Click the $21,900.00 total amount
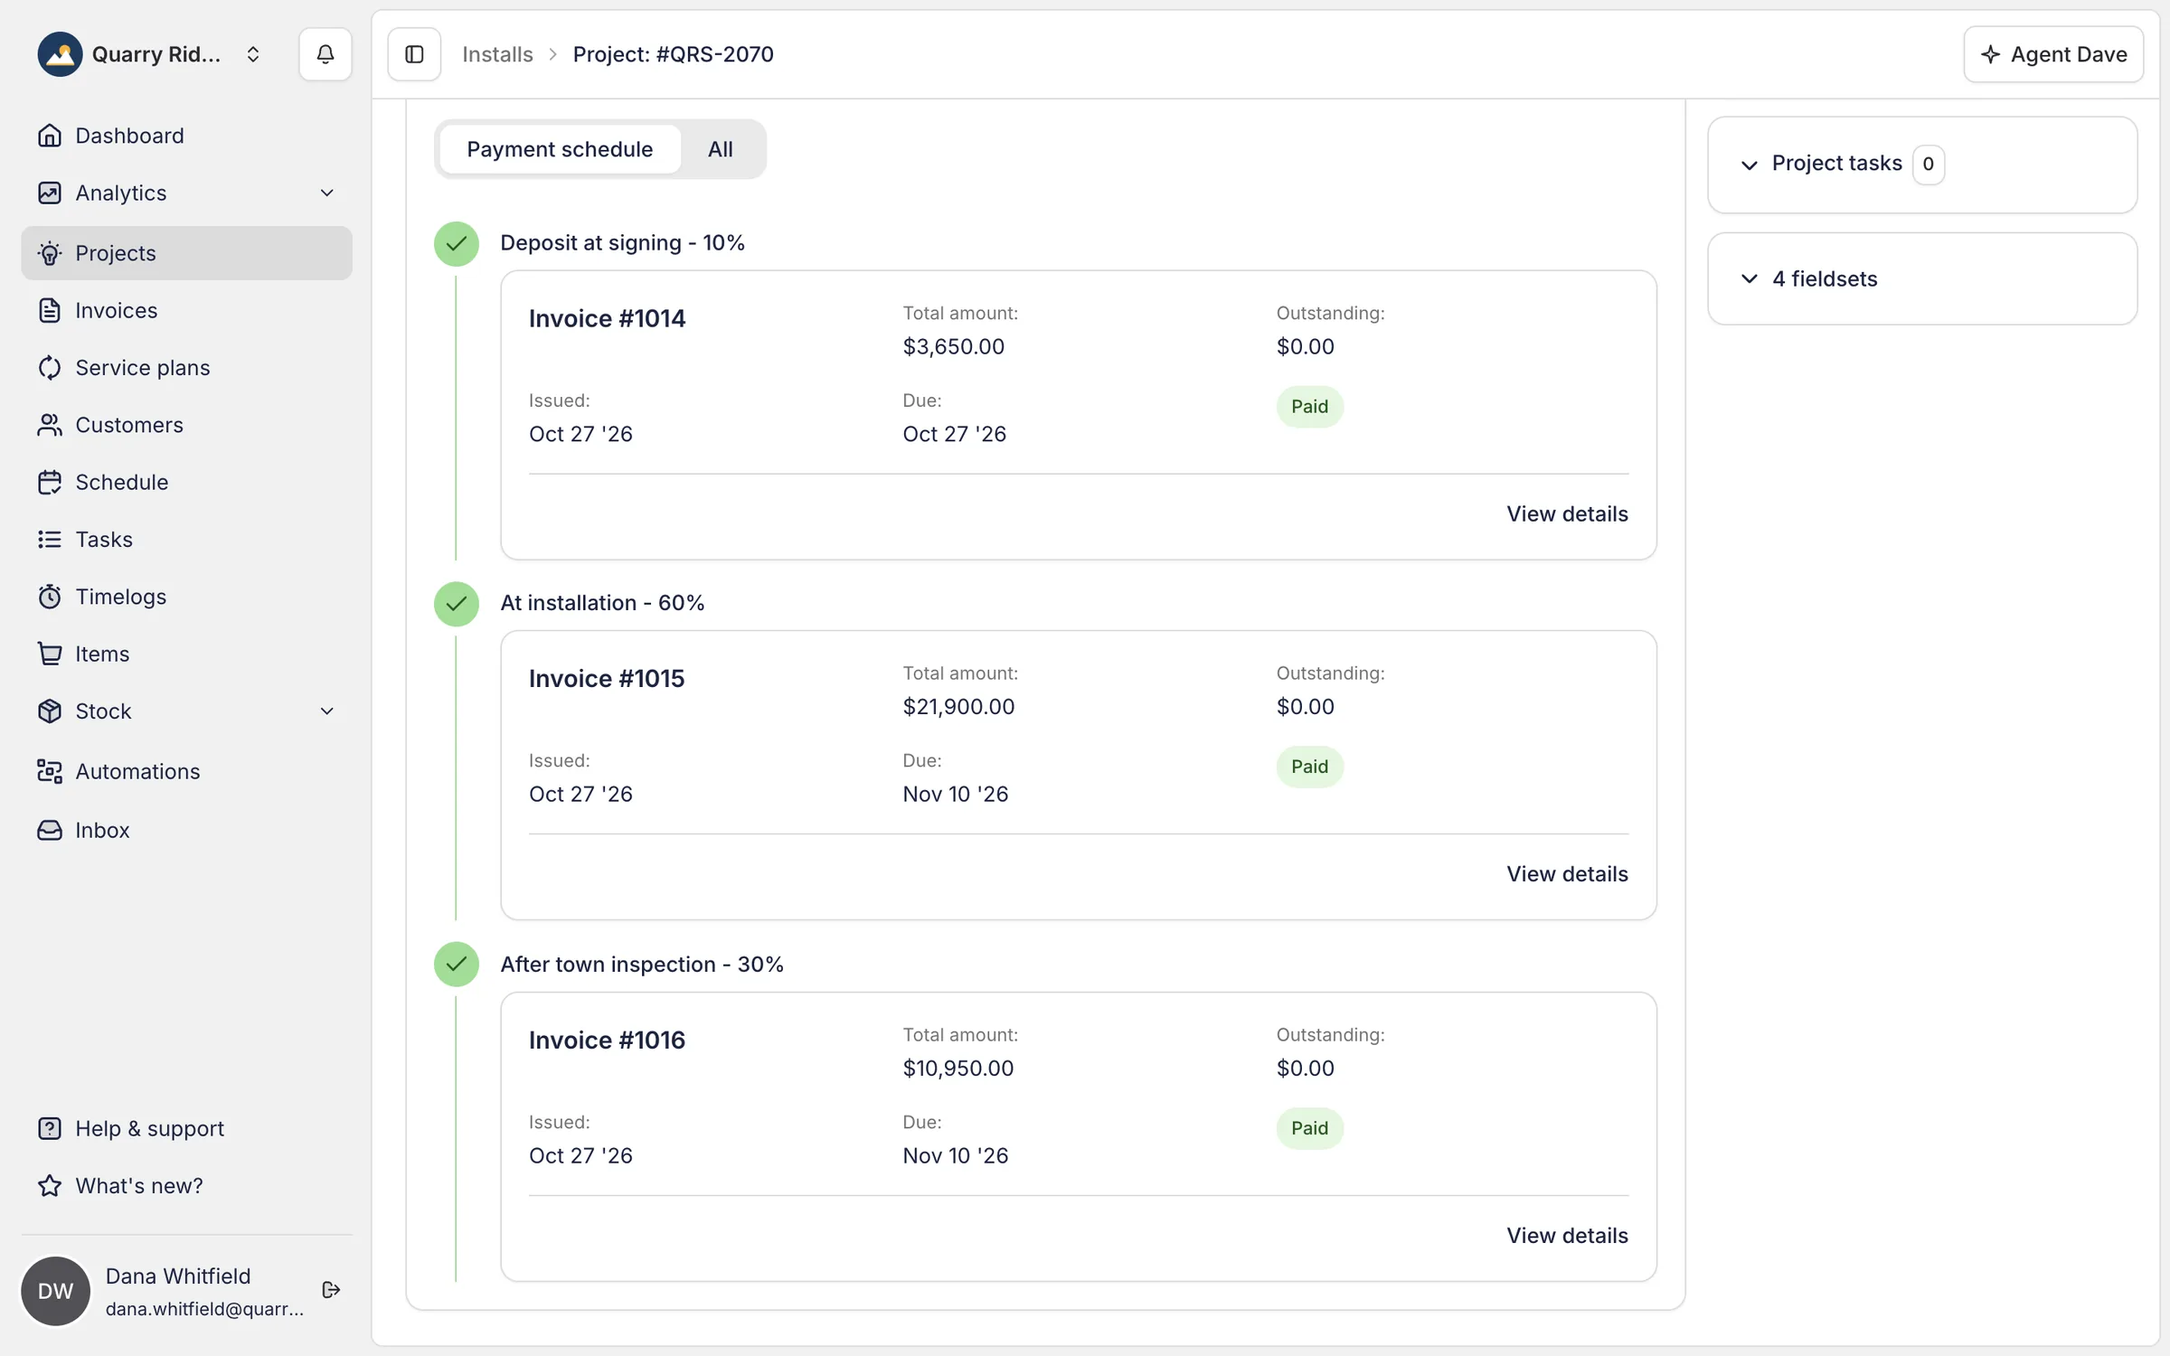Screen dimensions: 2170x1356 point(958,707)
